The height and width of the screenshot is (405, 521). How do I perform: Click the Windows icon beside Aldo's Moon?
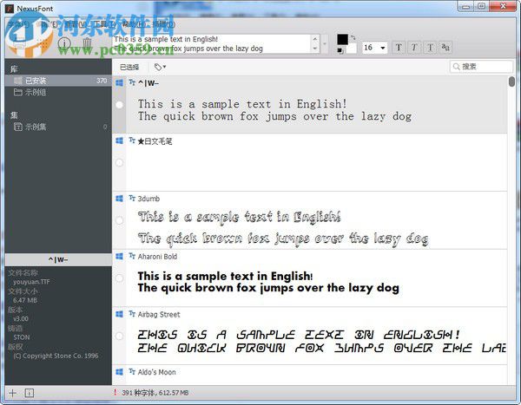pyautogui.click(x=119, y=372)
